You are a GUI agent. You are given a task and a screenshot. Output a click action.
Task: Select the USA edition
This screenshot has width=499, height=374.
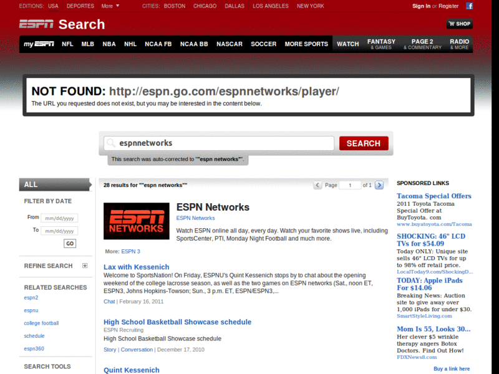[x=53, y=6]
